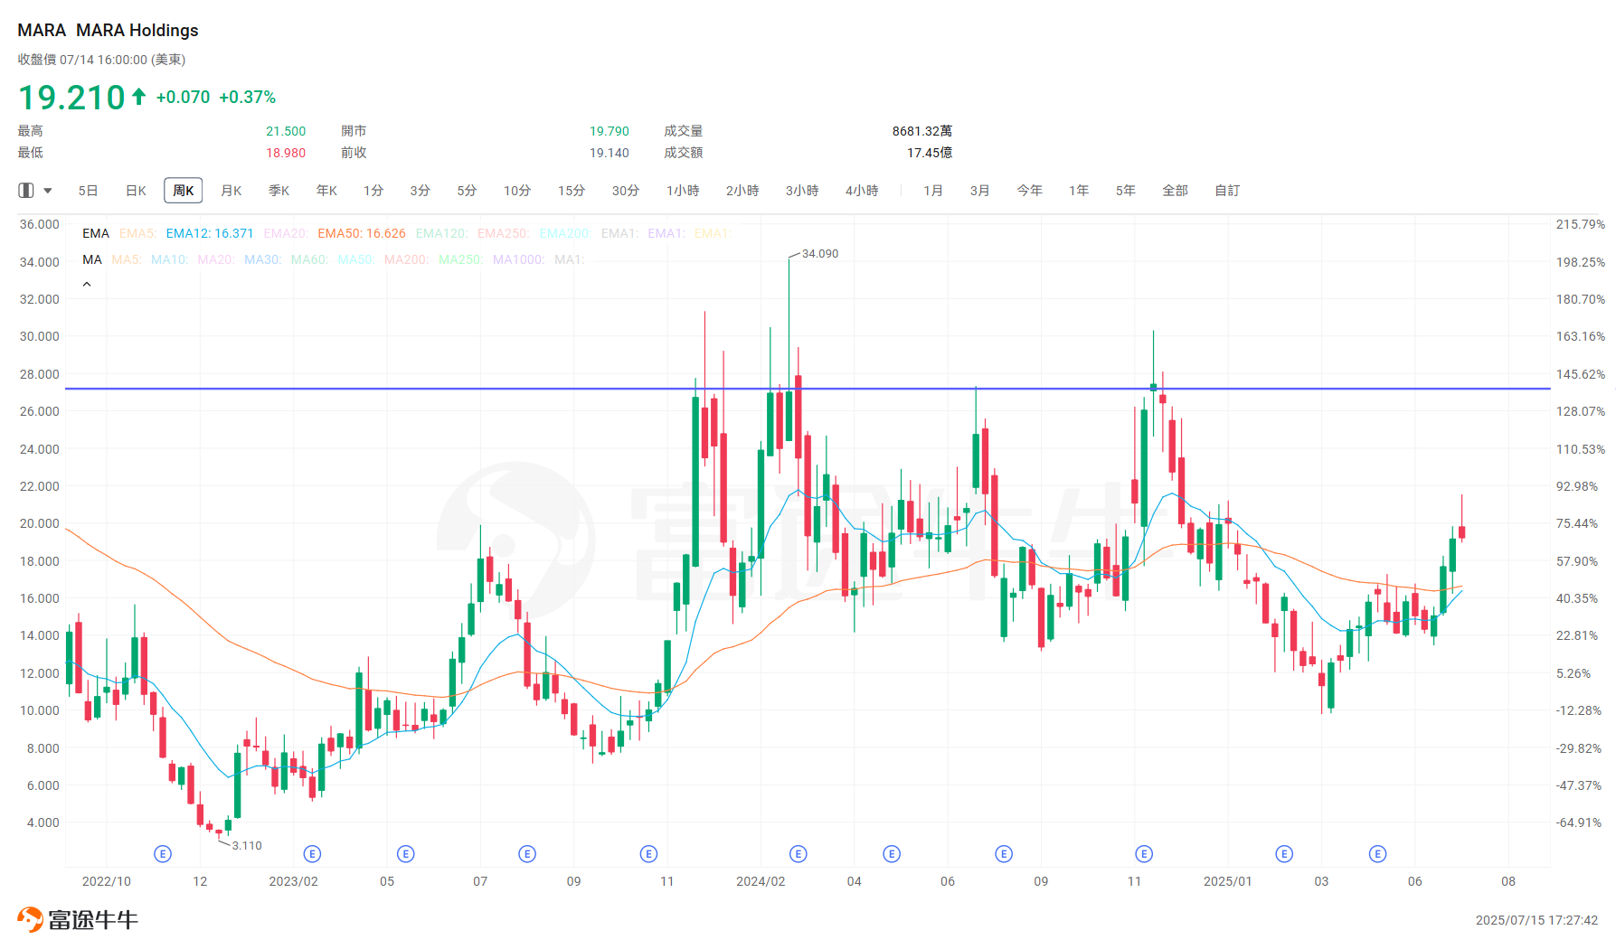Click the E earnings marker near November 2024
This screenshot has width=1616, height=949.
1143,853
